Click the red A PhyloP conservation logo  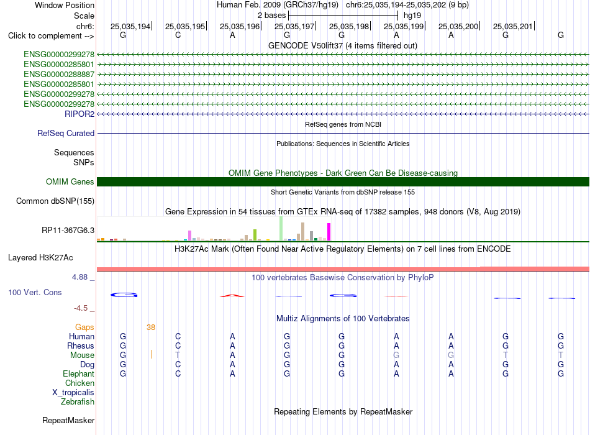pyautogui.click(x=232, y=296)
